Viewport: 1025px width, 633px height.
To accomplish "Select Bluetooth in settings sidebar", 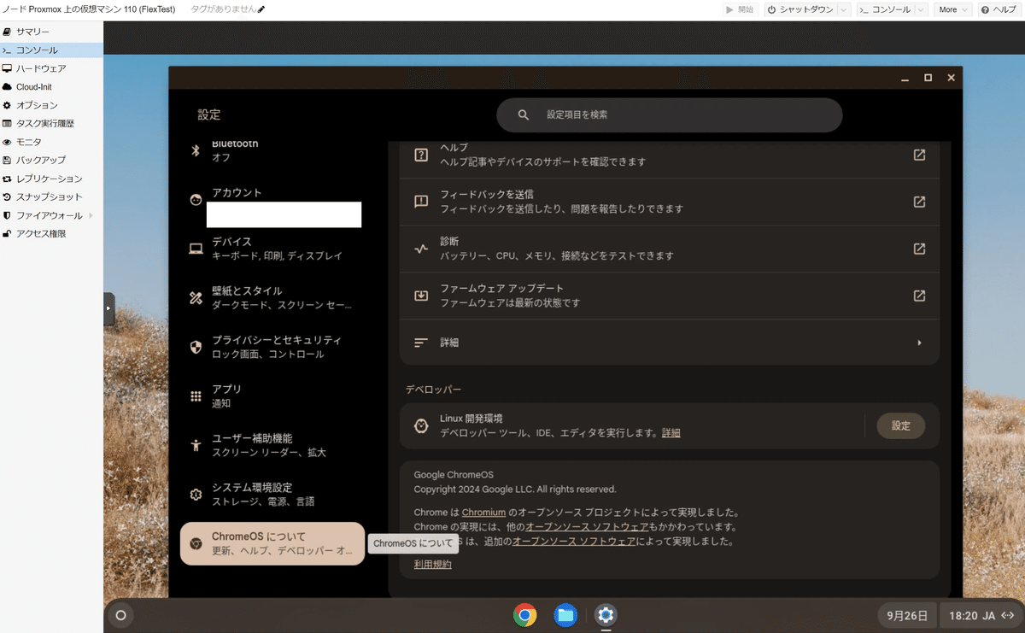I will [x=272, y=150].
